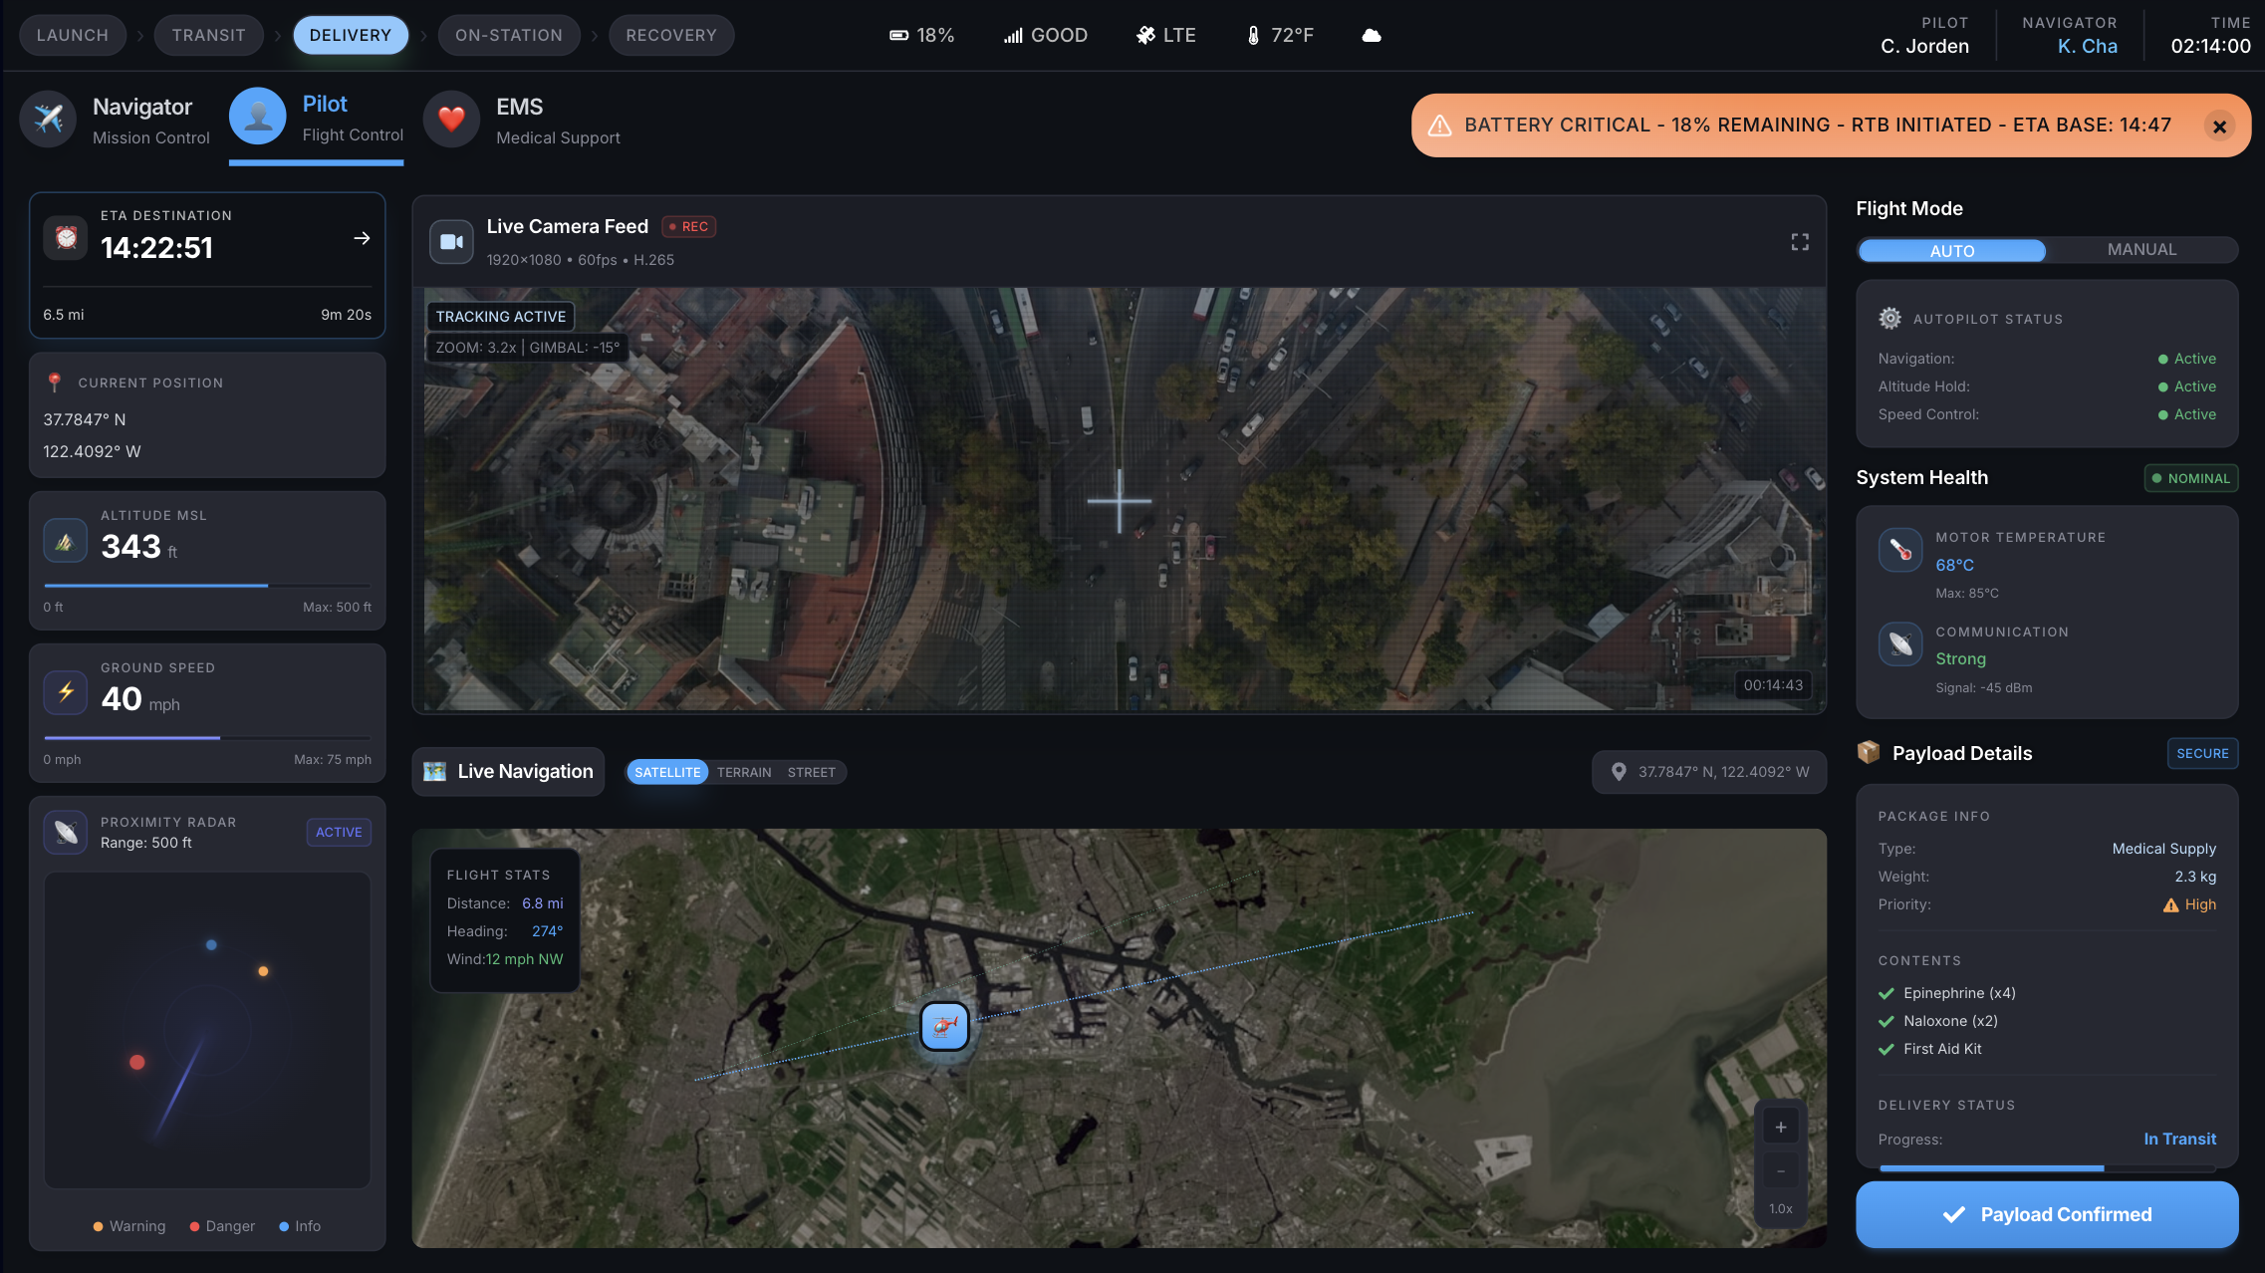Image resolution: width=2265 pixels, height=1273 pixels.
Task: Switch map view to TERRAIN
Action: (743, 772)
